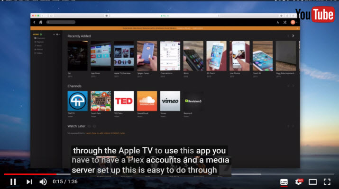Select HOME in Plex sidebar
Screen dimensions: 339x189
click(36, 34)
